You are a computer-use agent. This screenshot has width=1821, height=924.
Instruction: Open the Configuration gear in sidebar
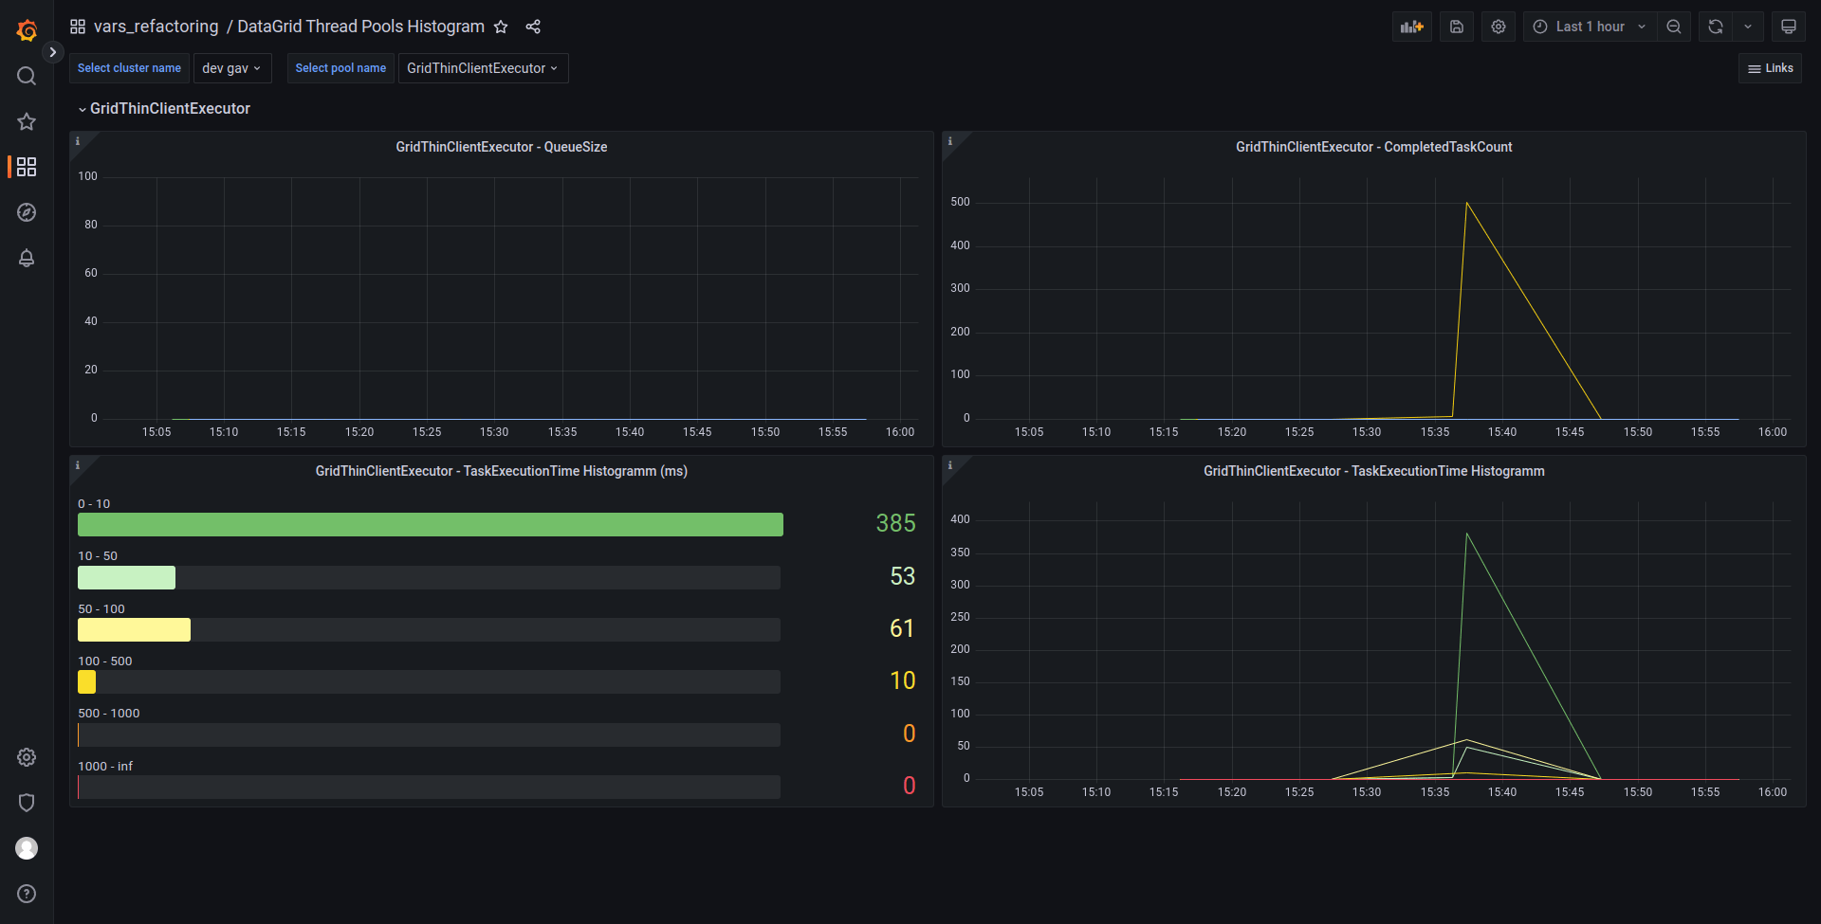27,757
